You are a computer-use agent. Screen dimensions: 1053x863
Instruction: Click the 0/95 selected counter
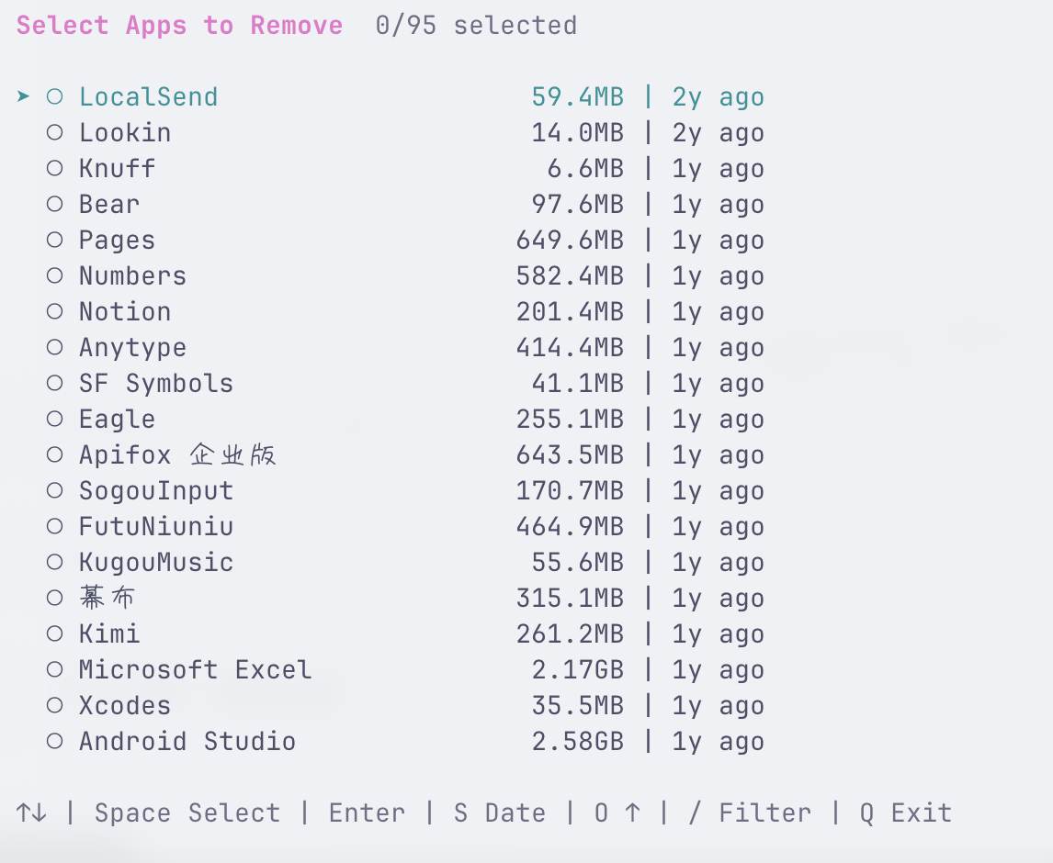pyautogui.click(x=476, y=26)
